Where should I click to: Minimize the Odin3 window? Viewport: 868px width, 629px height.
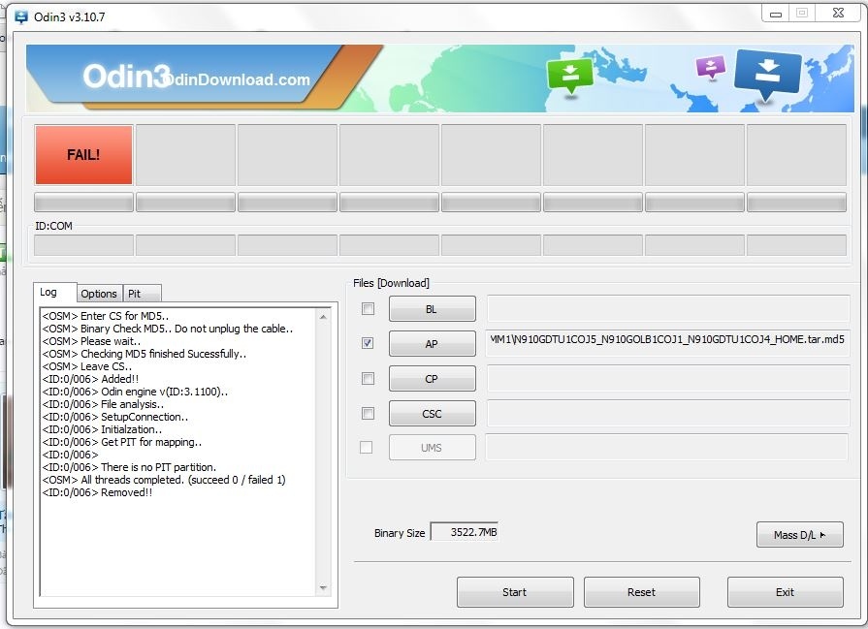[x=776, y=14]
